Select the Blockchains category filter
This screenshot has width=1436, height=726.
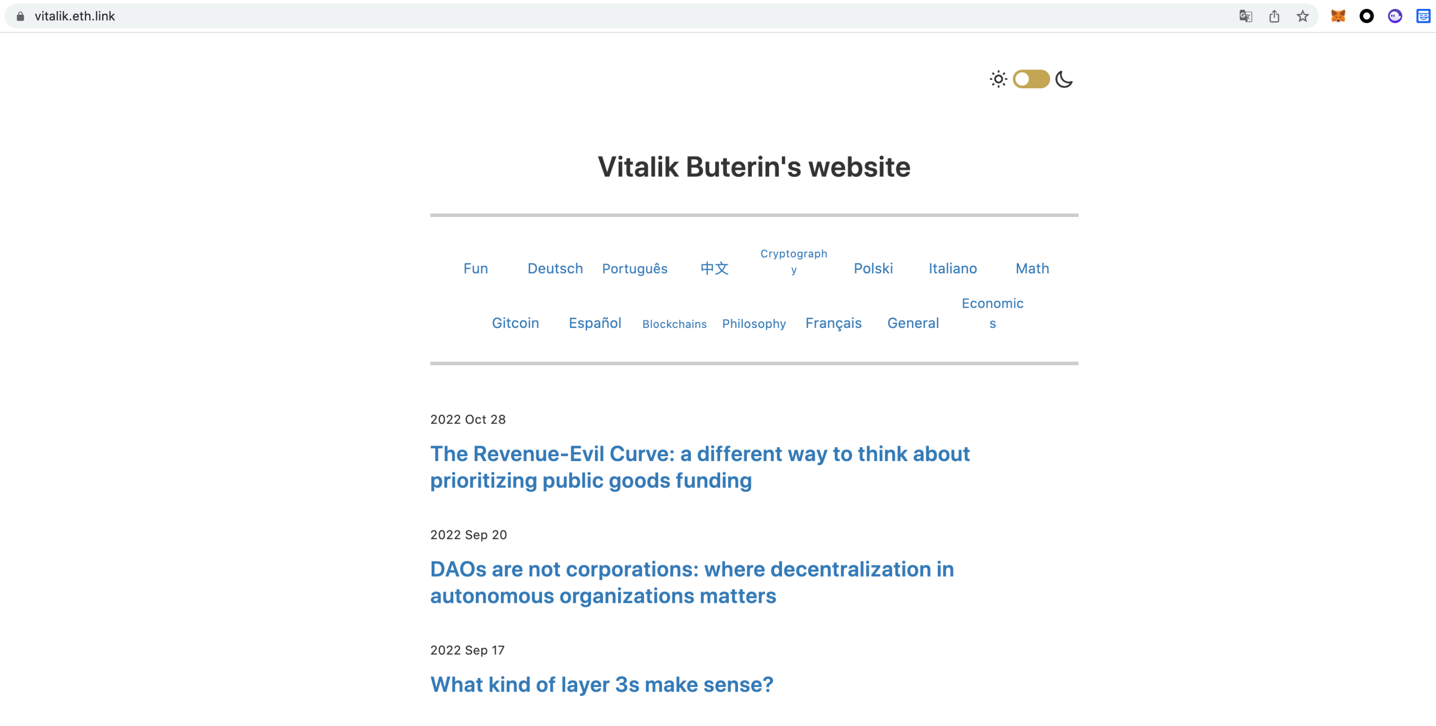click(673, 322)
